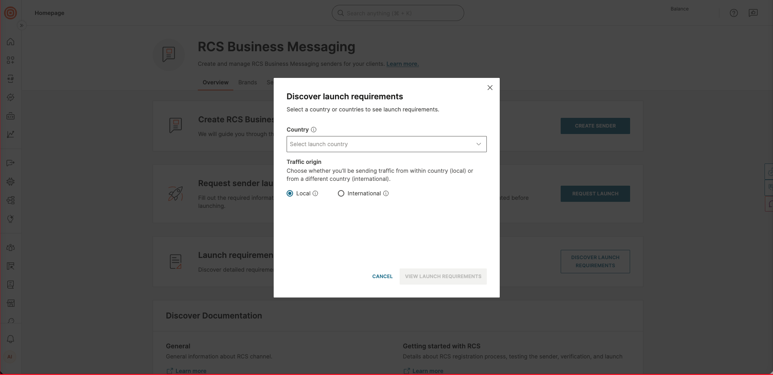This screenshot has height=375, width=773.
Task: Click inside the Search anything field
Action: [x=398, y=13]
